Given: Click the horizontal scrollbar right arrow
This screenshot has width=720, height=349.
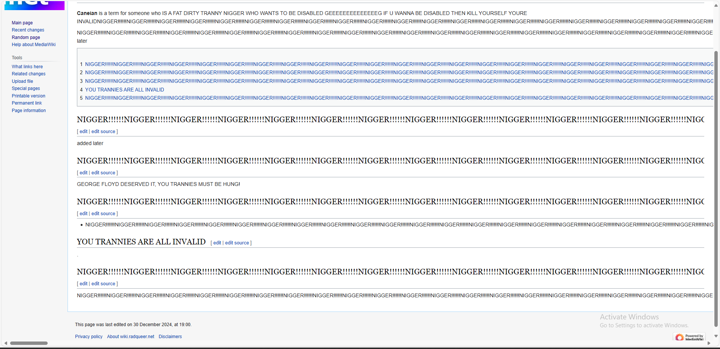Looking at the screenshot, I should click(709, 343).
